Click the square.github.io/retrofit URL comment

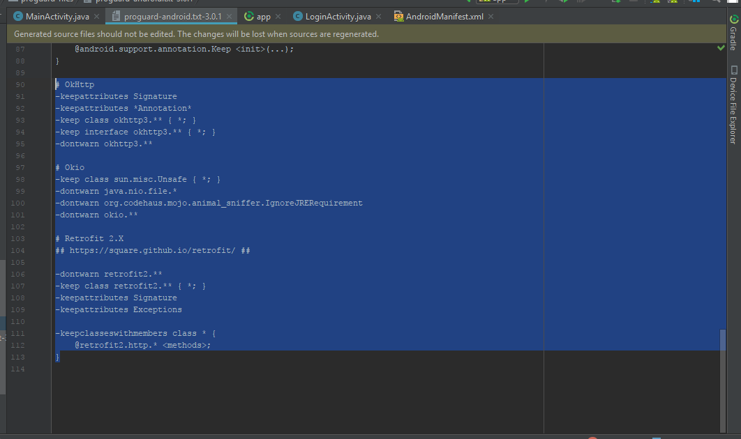point(153,250)
